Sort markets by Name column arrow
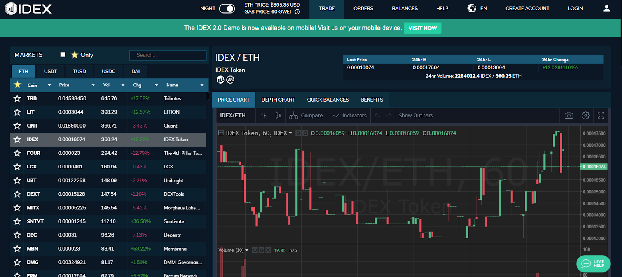 [x=202, y=85]
